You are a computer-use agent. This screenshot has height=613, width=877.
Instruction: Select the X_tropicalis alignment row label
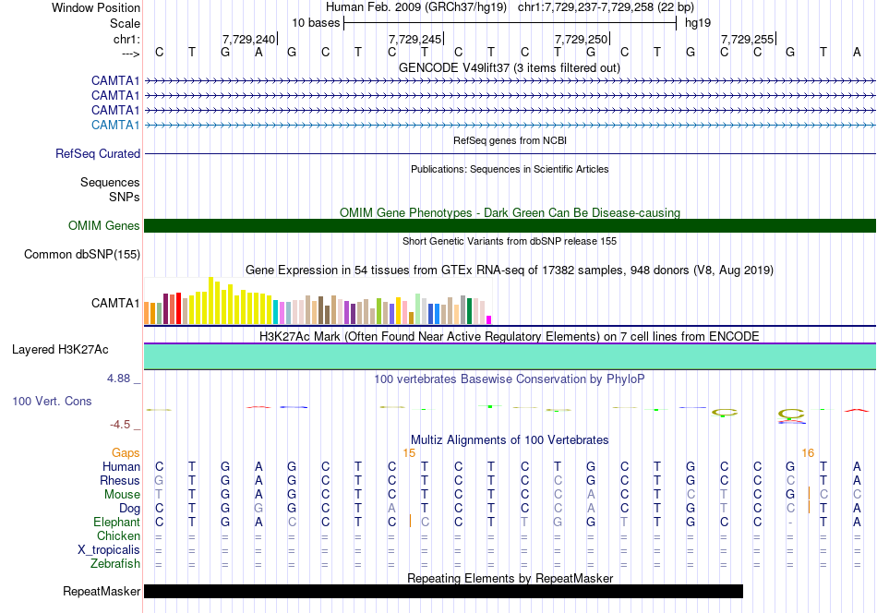coord(109,550)
